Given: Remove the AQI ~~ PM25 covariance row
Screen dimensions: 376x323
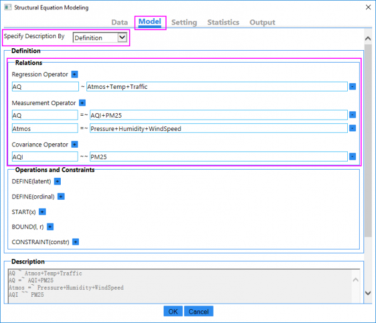Looking at the screenshot, I should point(352,156).
